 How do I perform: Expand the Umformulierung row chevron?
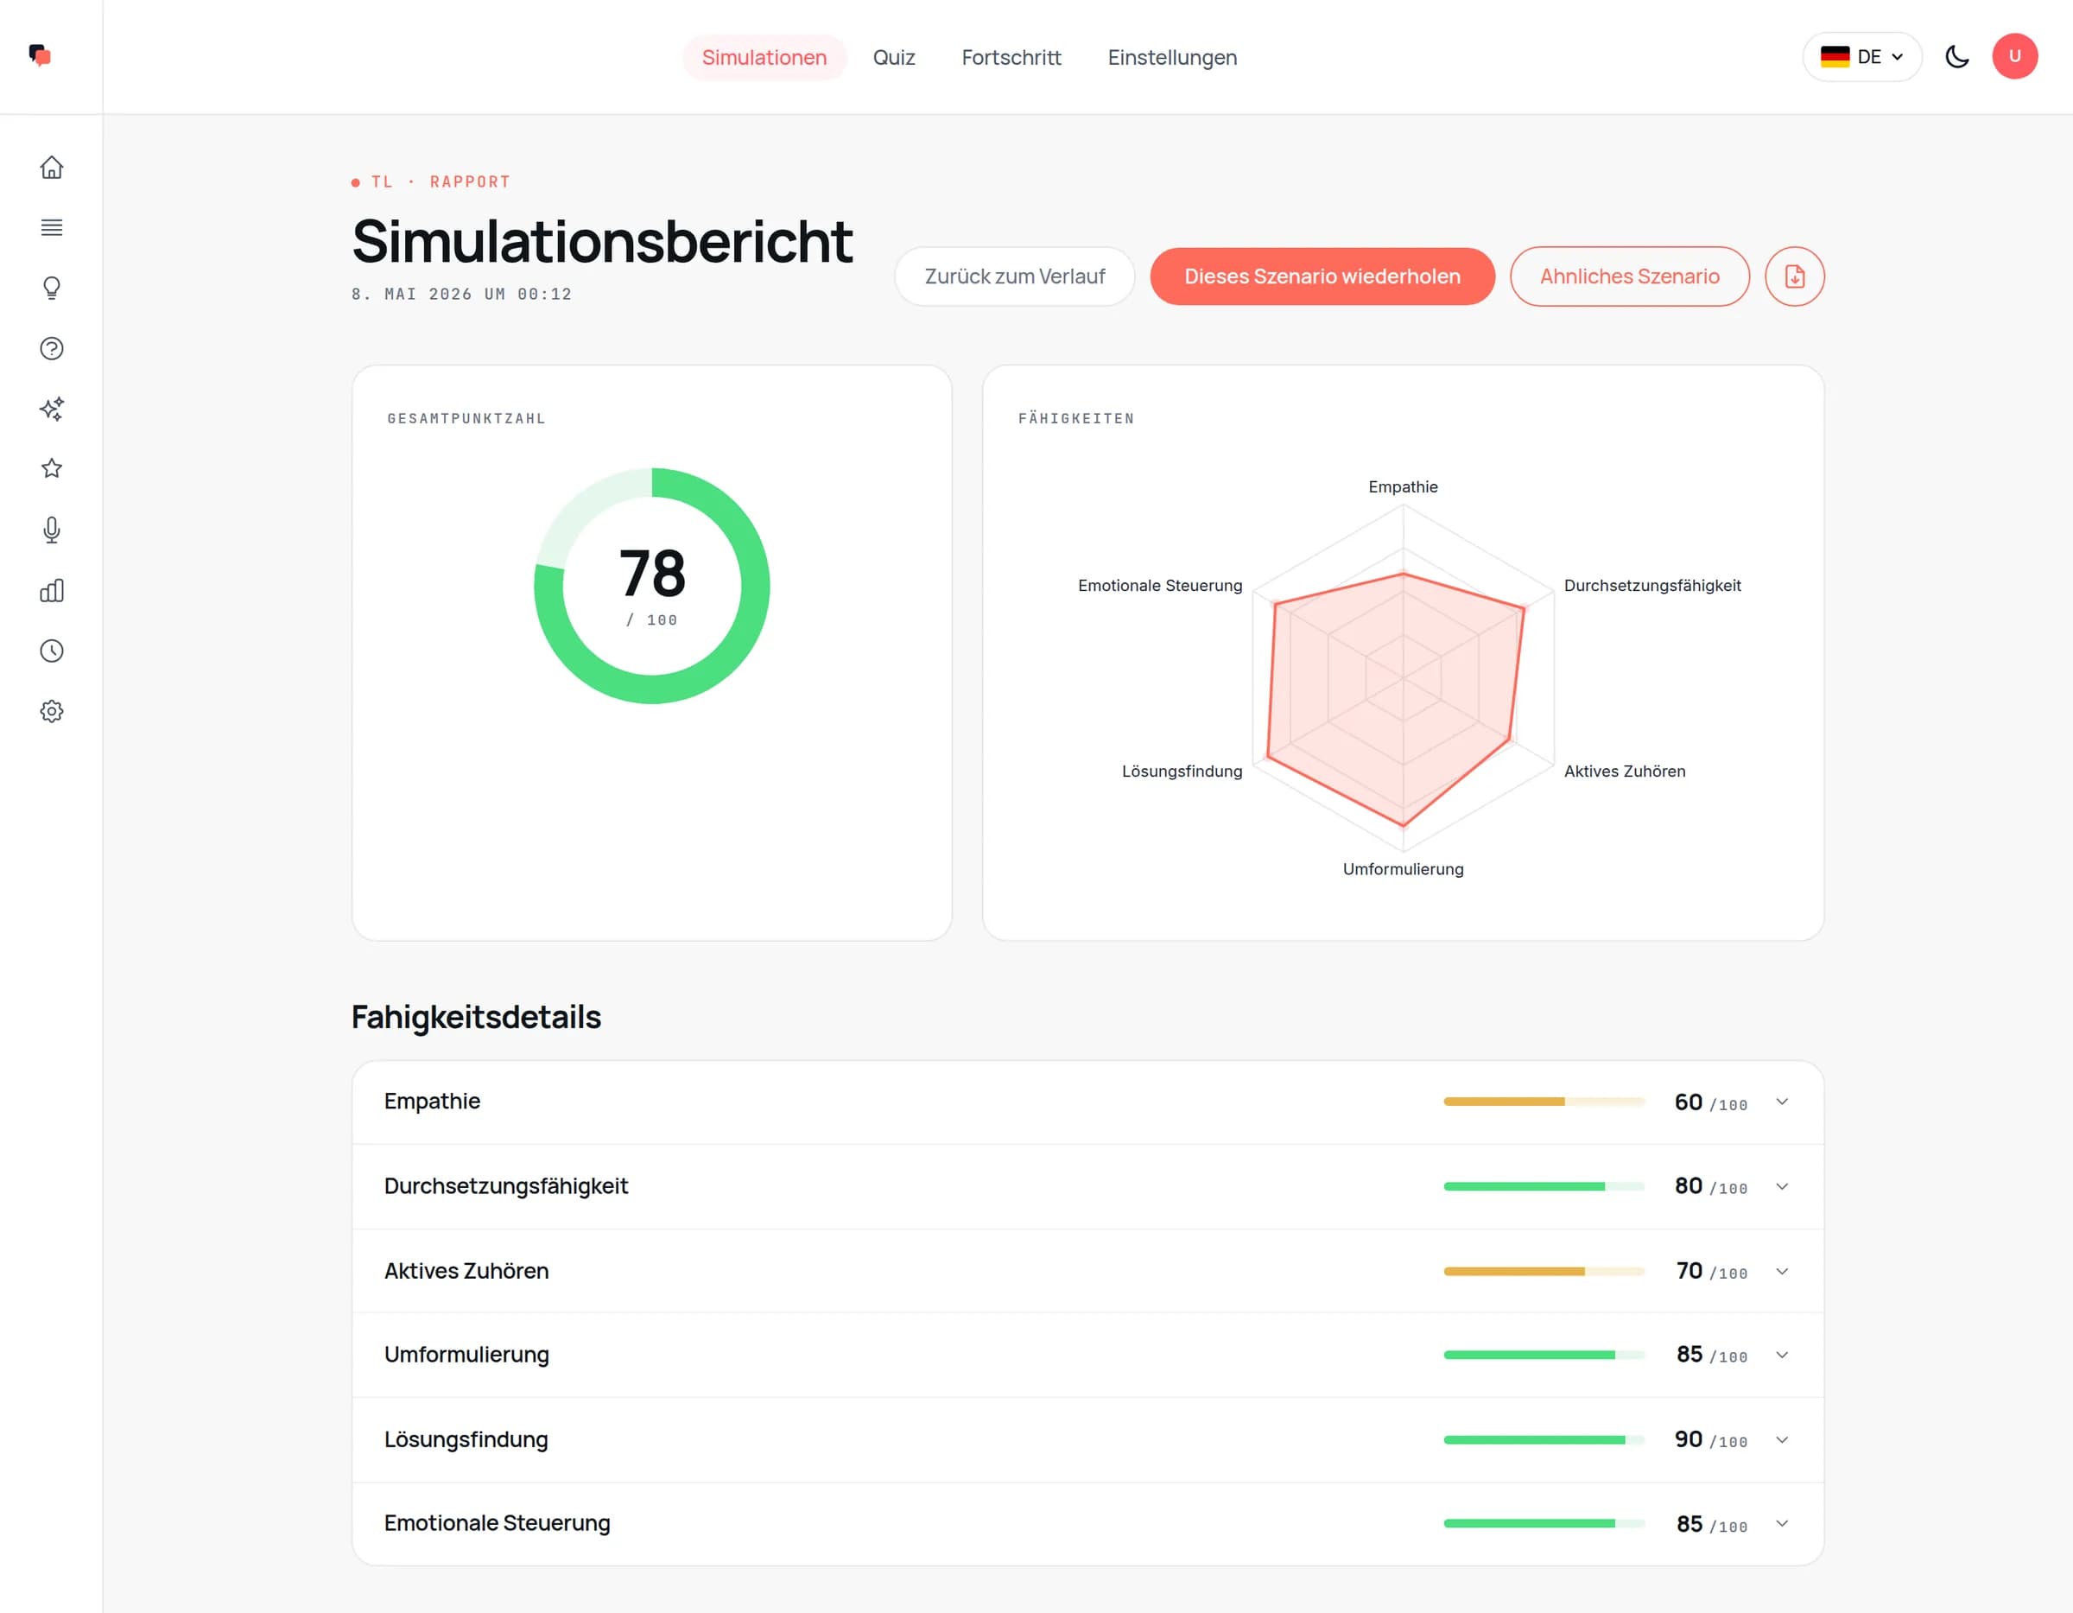[1782, 1355]
